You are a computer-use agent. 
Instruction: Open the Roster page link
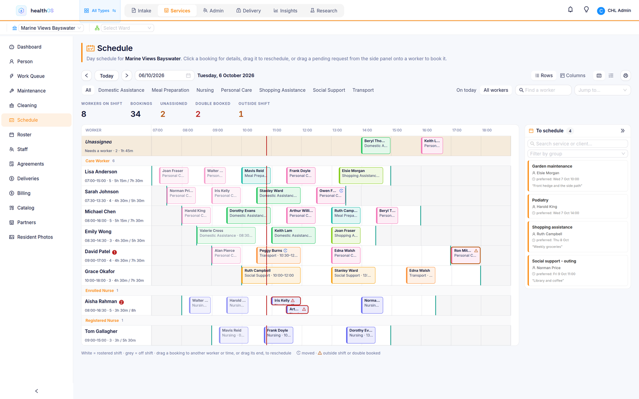(x=36, y=135)
